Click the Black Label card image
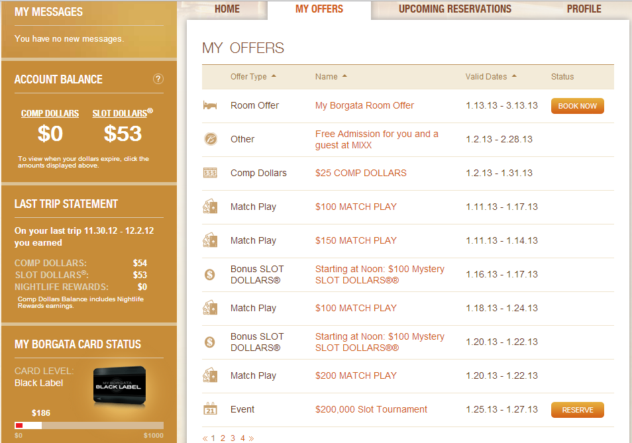The image size is (632, 443). click(x=119, y=385)
